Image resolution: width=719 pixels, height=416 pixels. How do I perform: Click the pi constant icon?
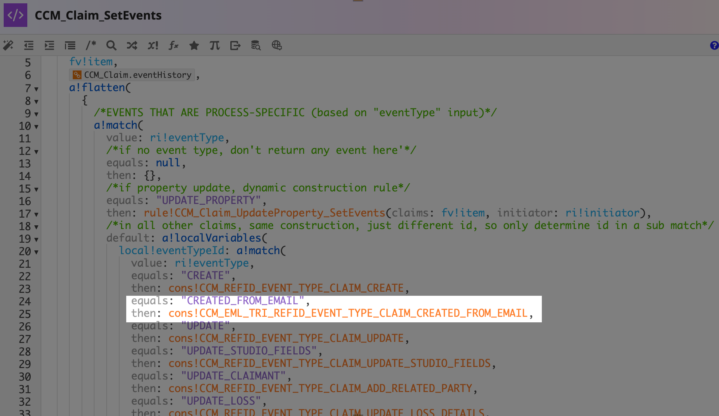(215, 45)
